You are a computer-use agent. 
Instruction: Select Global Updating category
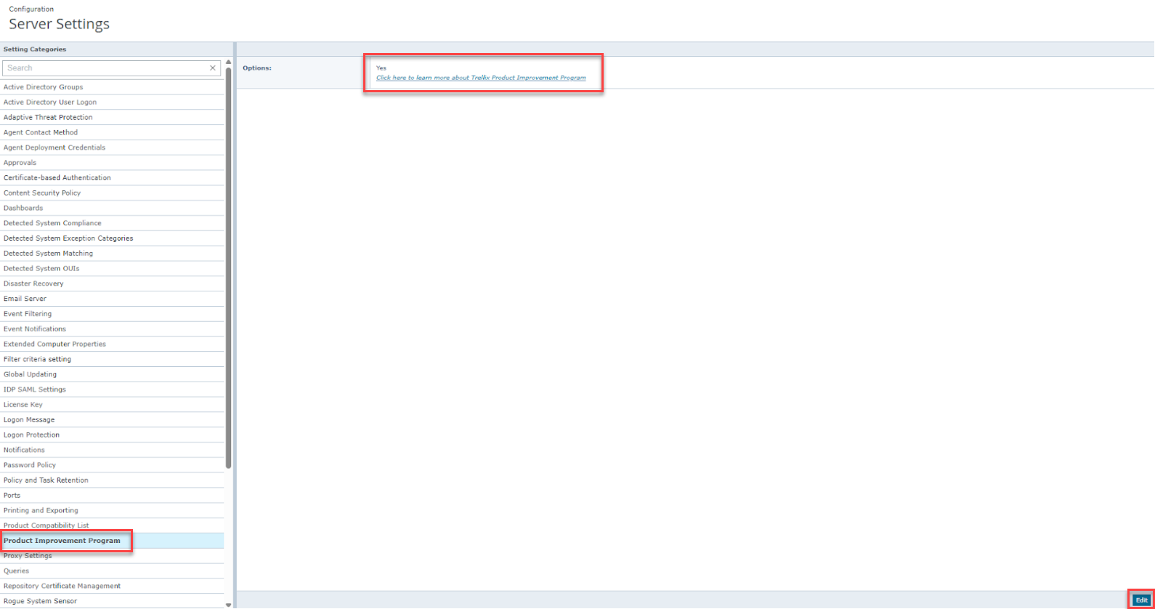point(112,374)
